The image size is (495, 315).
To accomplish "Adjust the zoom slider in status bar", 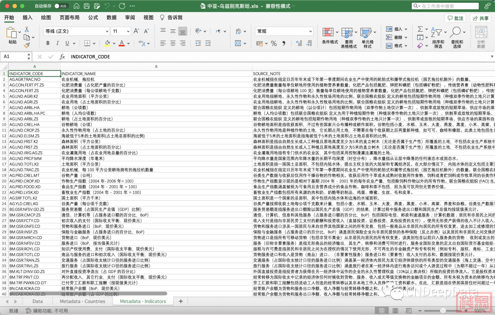I will (x=443, y=310).
